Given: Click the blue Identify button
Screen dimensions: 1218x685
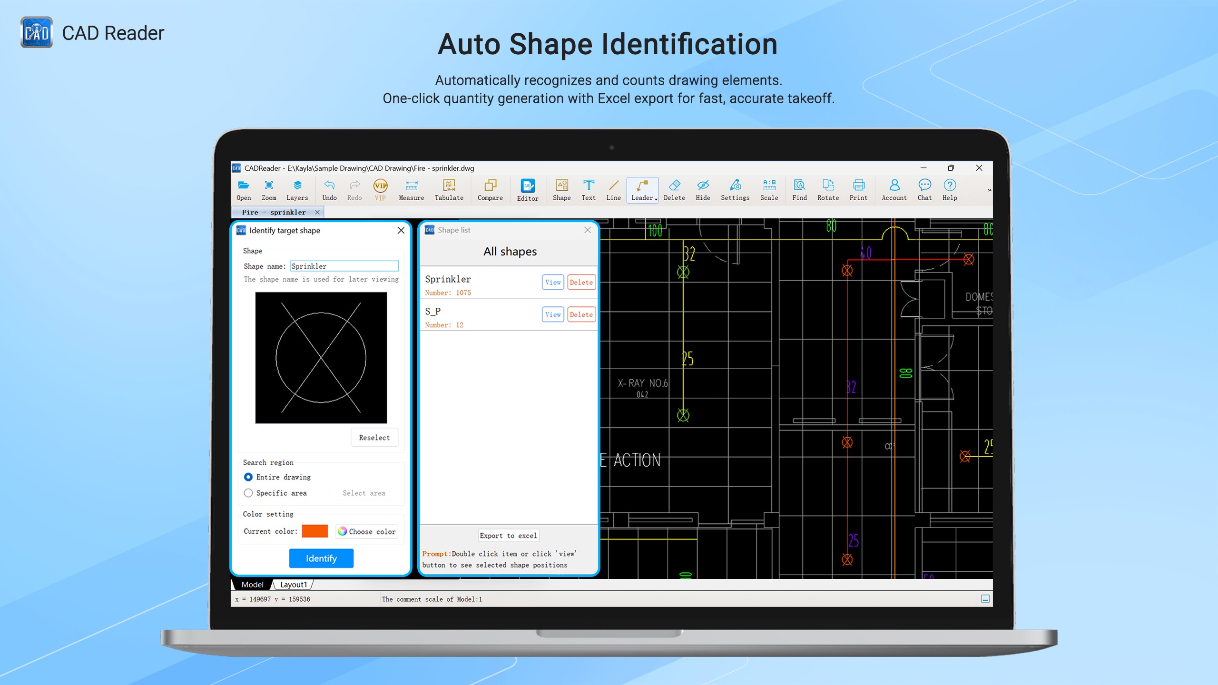Looking at the screenshot, I should (321, 558).
